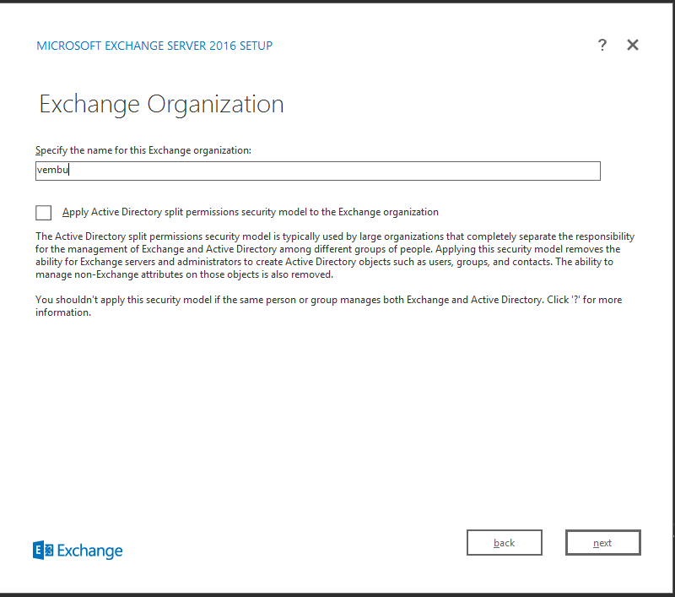The width and height of the screenshot is (675, 597).
Task: Click 'Microsoft Exchange Server 2016 Setup' title text
Action: coord(154,46)
